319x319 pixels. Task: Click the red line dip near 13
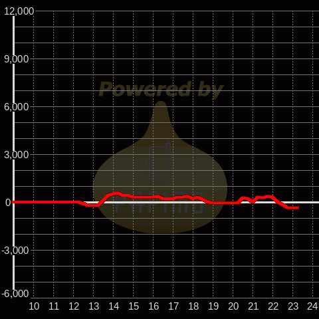pyautogui.click(x=92, y=205)
